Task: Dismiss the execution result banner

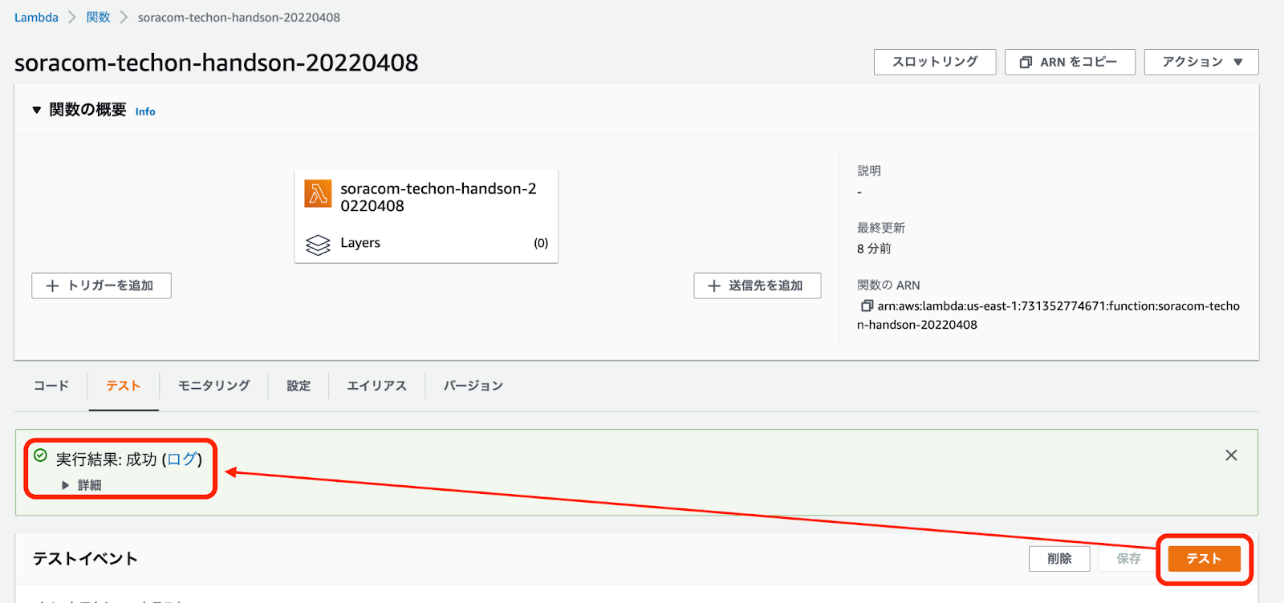Action: coord(1231,455)
